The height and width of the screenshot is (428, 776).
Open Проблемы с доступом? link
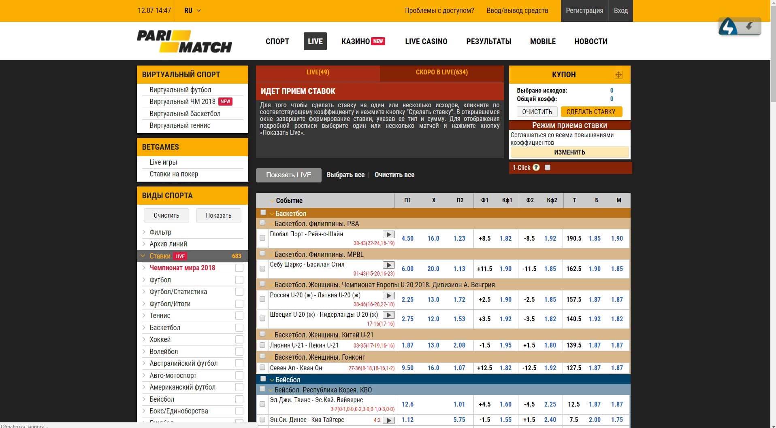coord(439,11)
